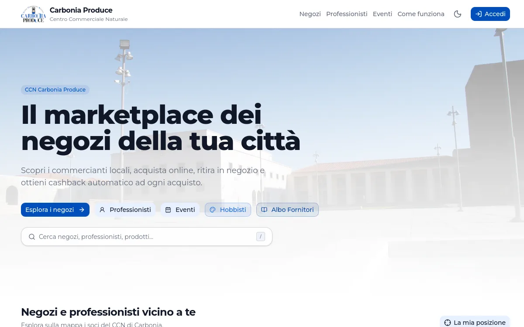Click the Esplora sulla mappa description text
Viewport: 524px width, 327px height.
92,324
